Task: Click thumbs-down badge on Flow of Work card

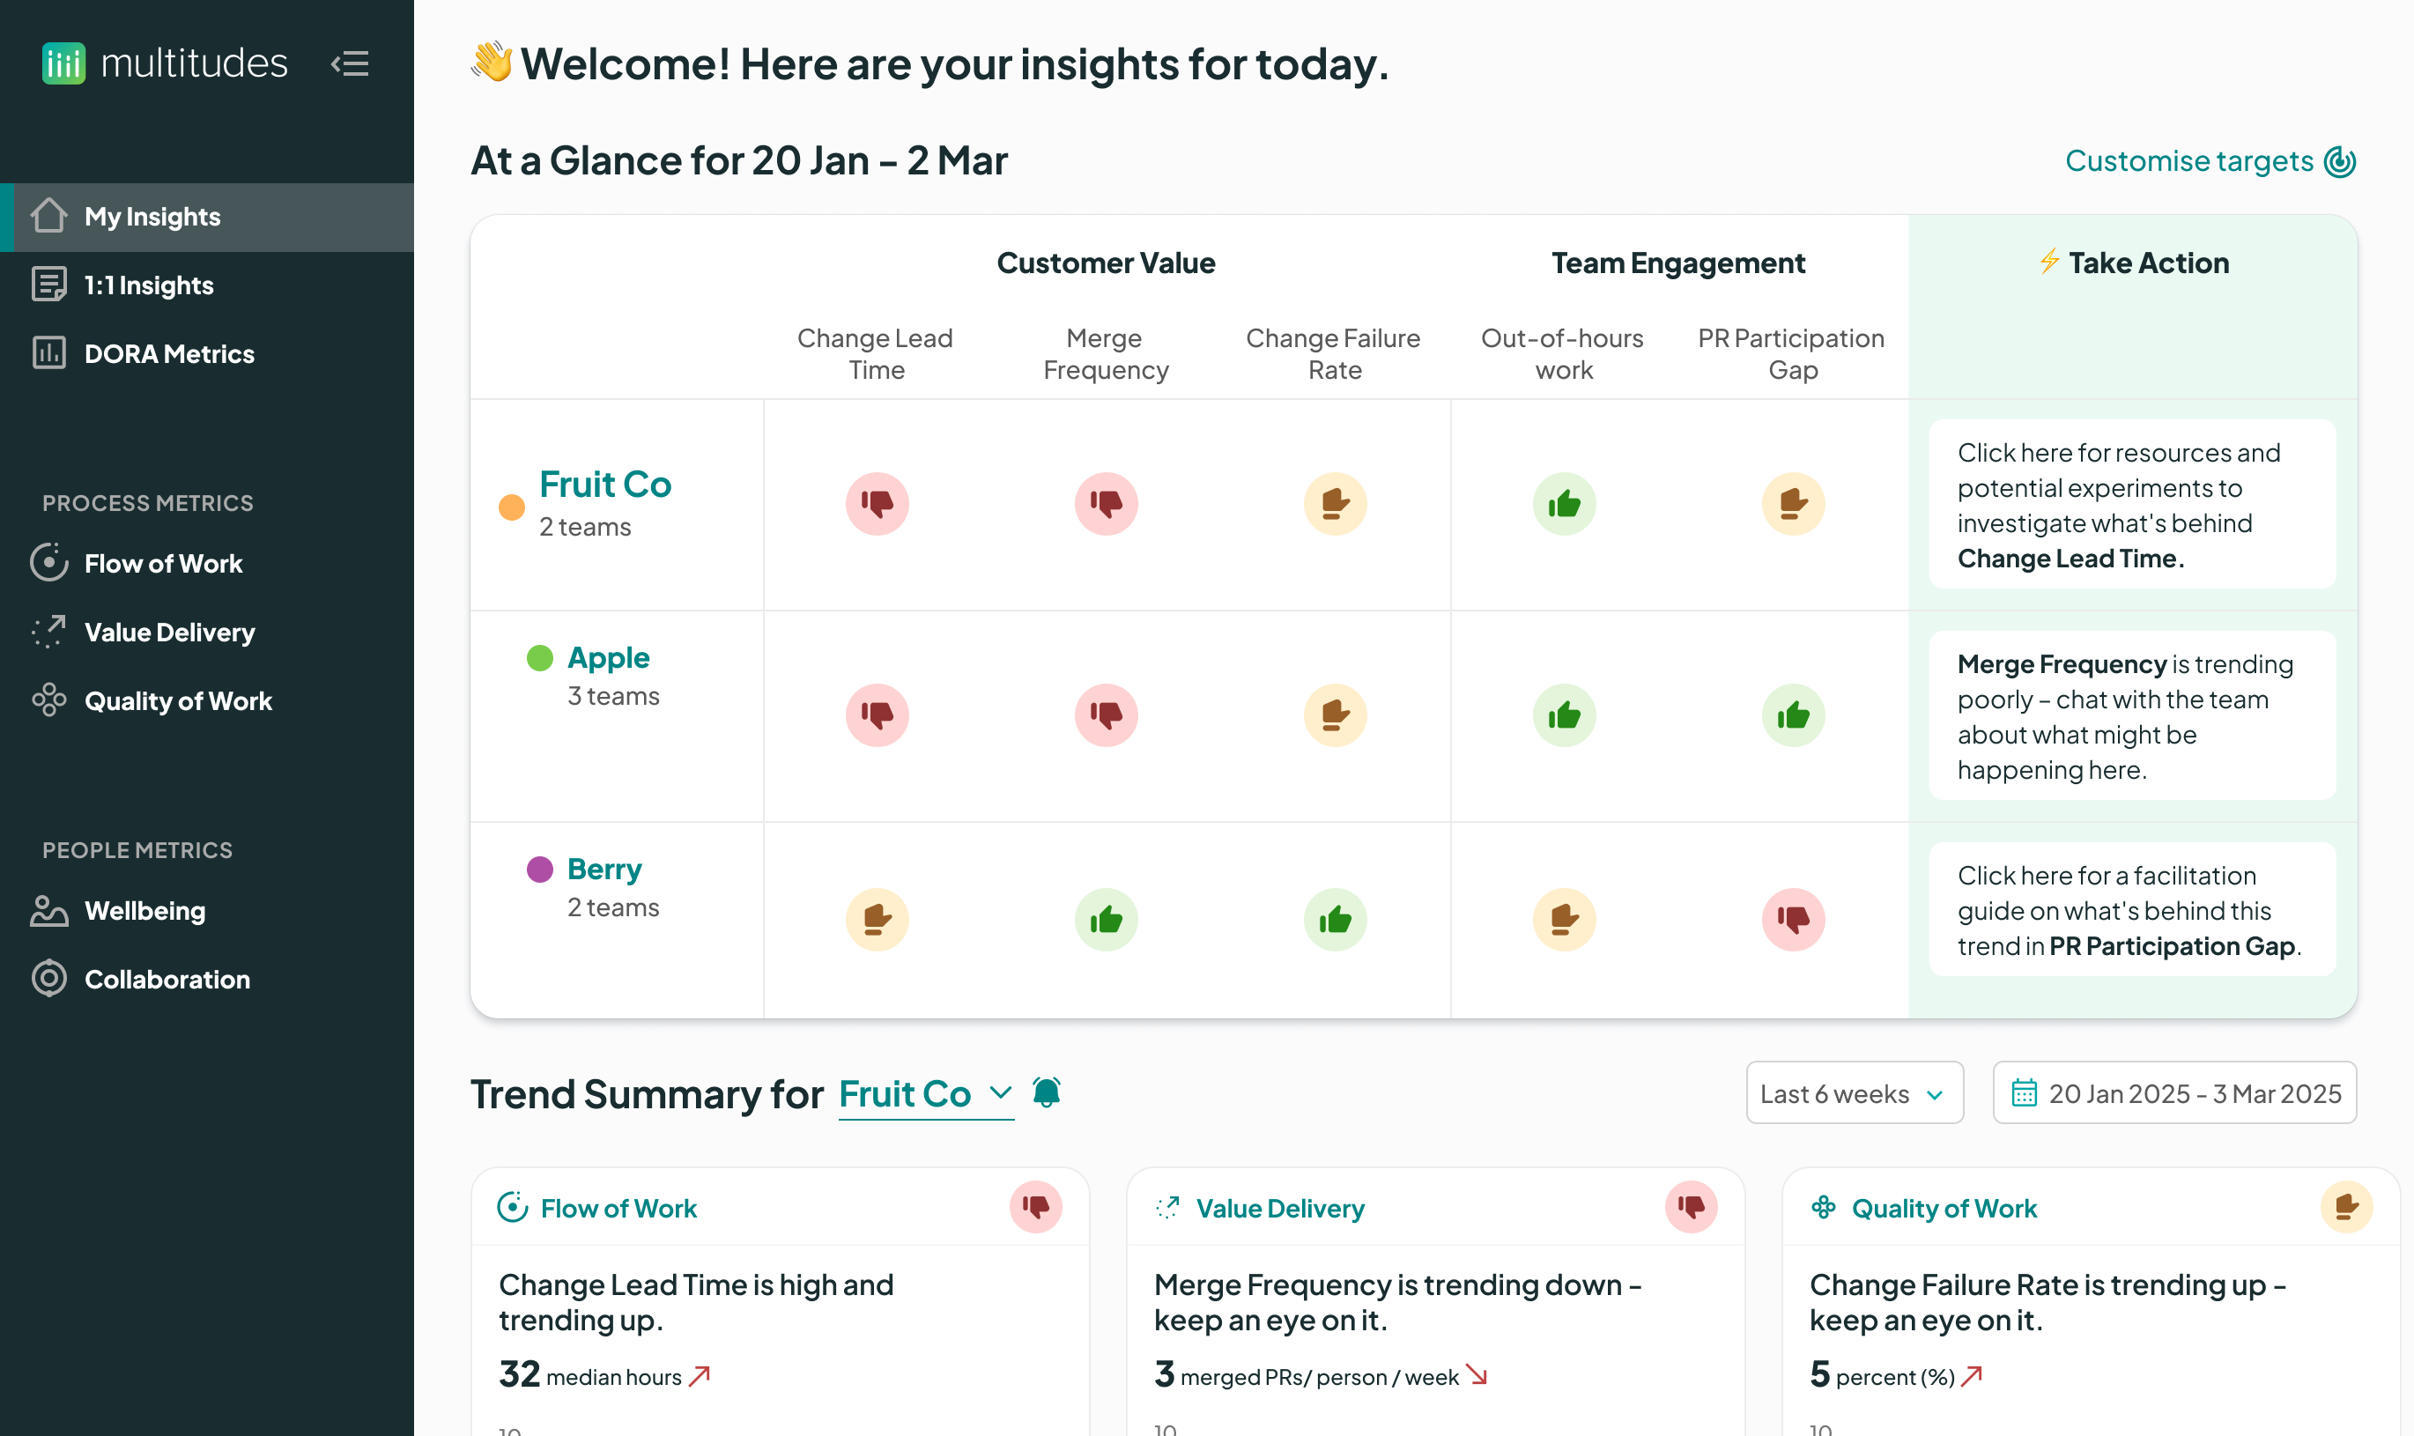Action: (x=1035, y=1207)
